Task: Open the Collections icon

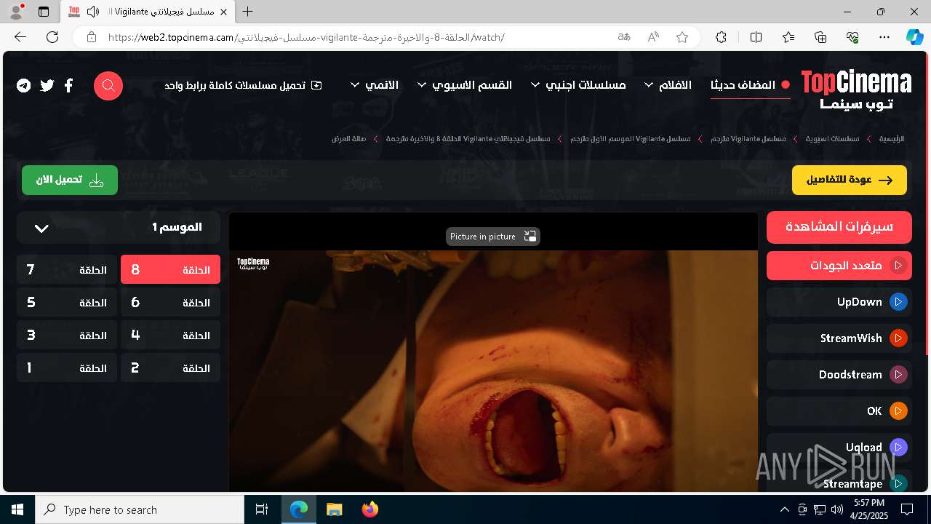Action: click(820, 37)
